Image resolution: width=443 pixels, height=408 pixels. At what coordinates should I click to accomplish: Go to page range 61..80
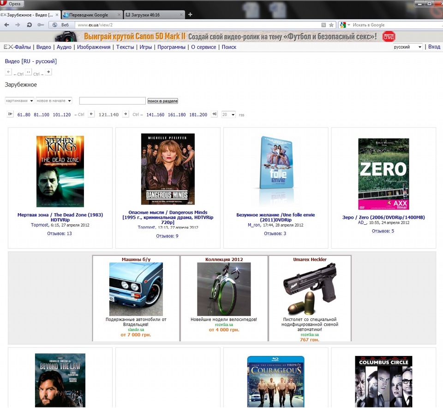tap(24, 115)
